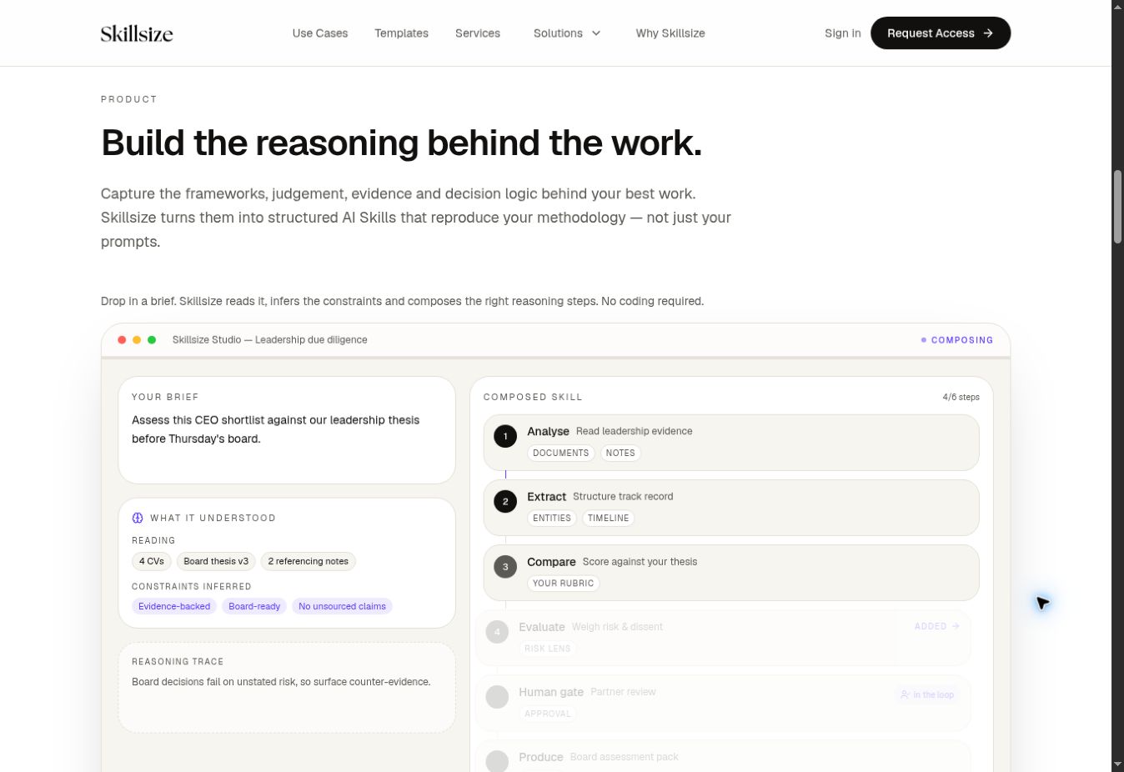Click the page vertical scrollbar thumb
The width and height of the screenshot is (1124, 772).
(1117, 207)
